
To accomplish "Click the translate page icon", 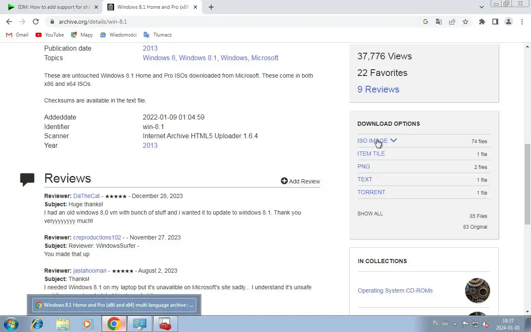I will [x=438, y=22].
